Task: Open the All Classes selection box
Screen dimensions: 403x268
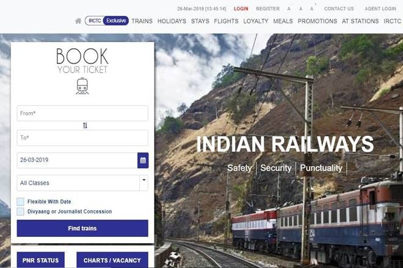Action: click(x=82, y=183)
